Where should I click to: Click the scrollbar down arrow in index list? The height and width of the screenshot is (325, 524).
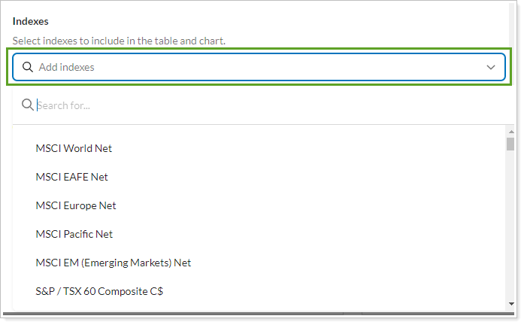click(x=510, y=304)
